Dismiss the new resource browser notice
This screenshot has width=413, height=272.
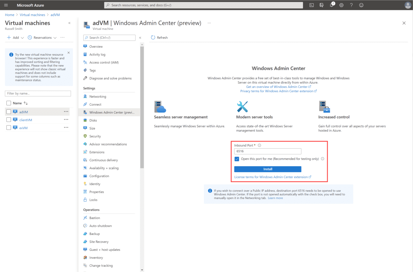(68, 53)
